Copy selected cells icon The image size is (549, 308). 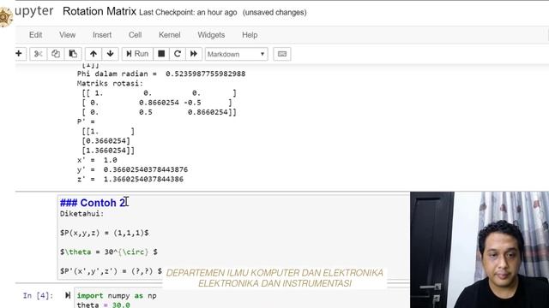click(x=55, y=54)
